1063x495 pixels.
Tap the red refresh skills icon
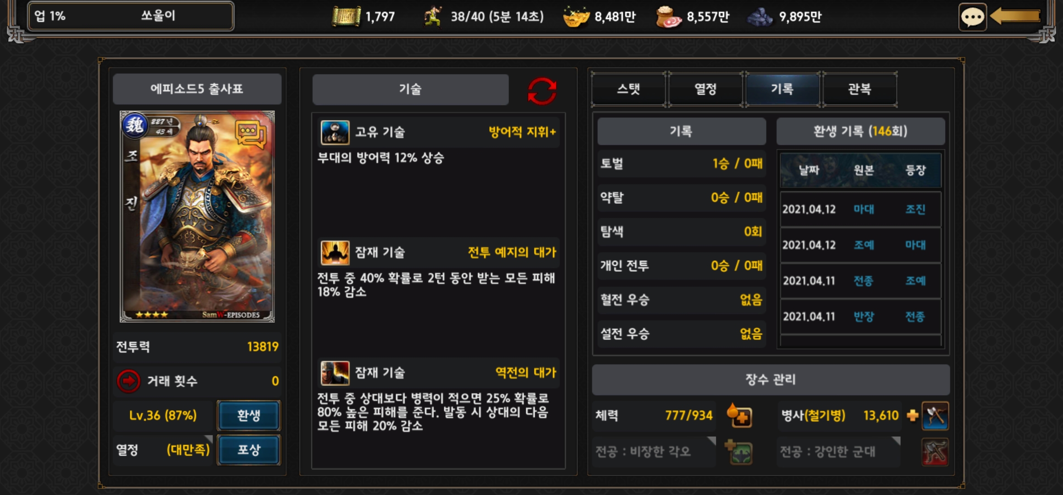tap(542, 91)
